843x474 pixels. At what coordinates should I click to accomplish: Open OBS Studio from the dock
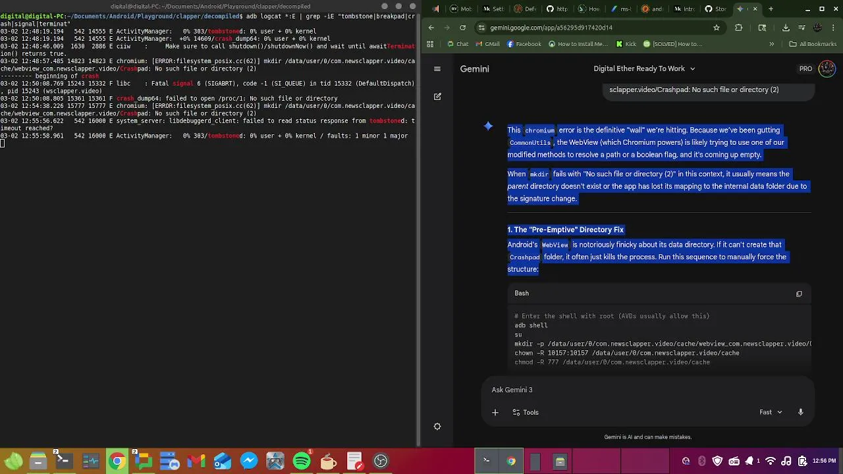click(x=380, y=461)
